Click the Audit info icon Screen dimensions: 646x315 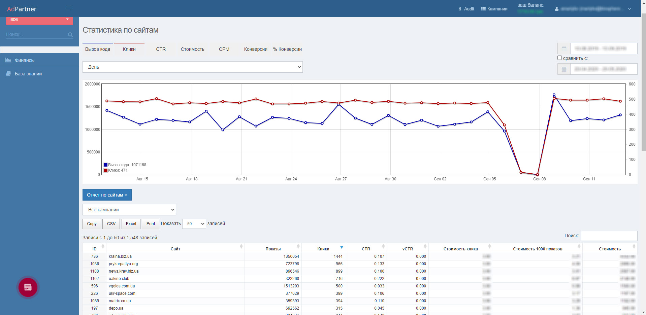tap(460, 9)
